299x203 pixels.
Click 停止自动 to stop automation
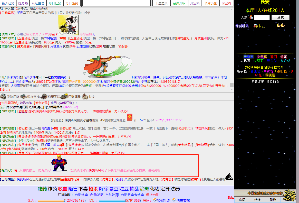(153, 195)
